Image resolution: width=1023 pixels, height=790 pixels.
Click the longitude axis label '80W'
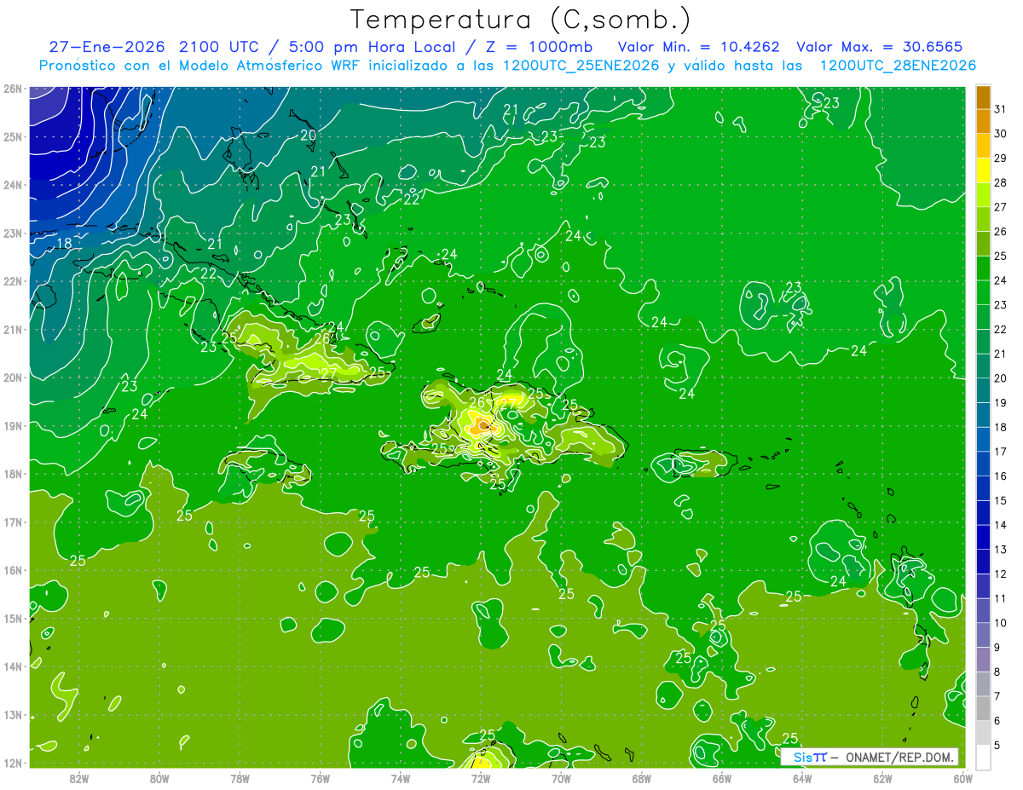coord(159,778)
